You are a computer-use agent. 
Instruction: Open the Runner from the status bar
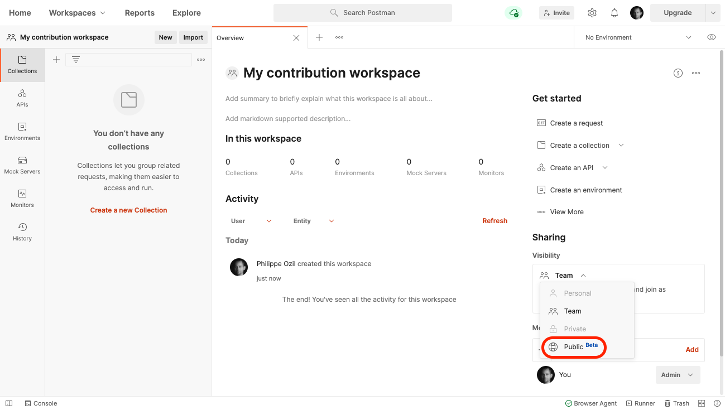coord(641,403)
